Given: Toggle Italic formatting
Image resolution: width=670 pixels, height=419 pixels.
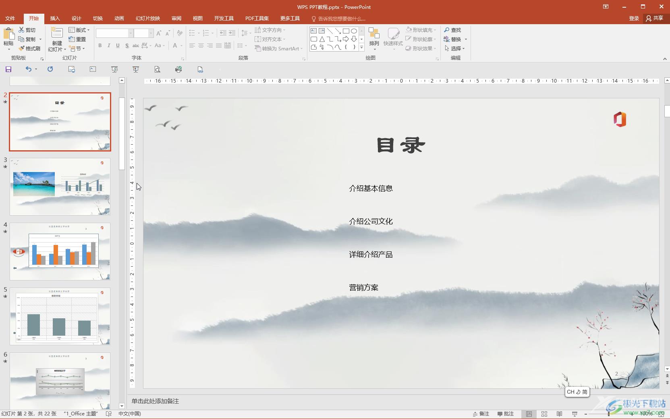Looking at the screenshot, I should [x=109, y=46].
